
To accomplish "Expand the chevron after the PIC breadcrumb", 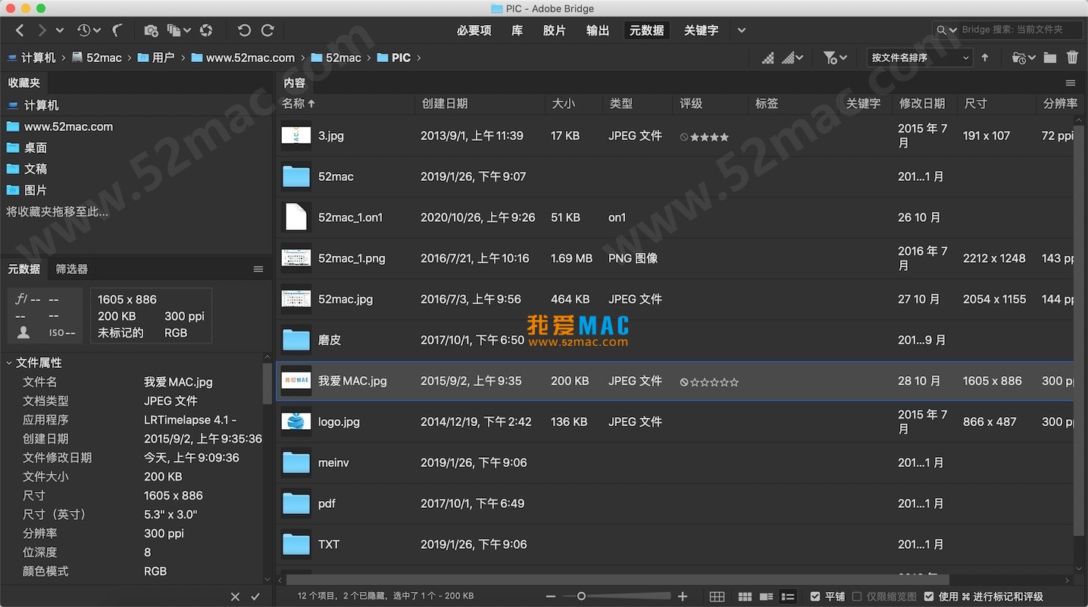I will [x=418, y=58].
